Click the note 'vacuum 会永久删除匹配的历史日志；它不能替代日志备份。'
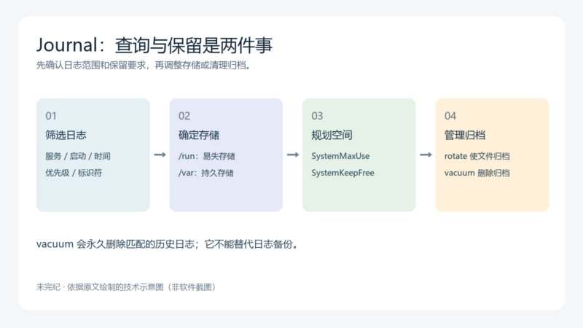The width and height of the screenshot is (583, 328). tap(168, 244)
